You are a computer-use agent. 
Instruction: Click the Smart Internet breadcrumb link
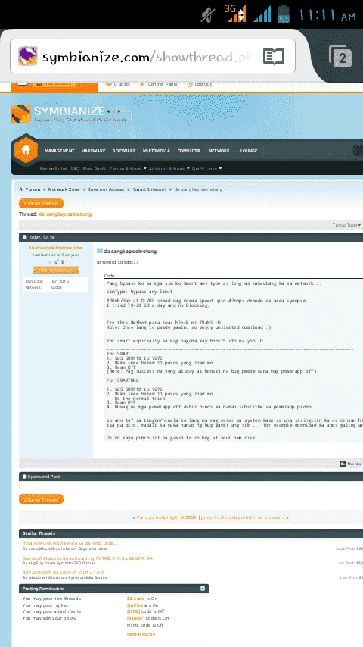(149, 189)
